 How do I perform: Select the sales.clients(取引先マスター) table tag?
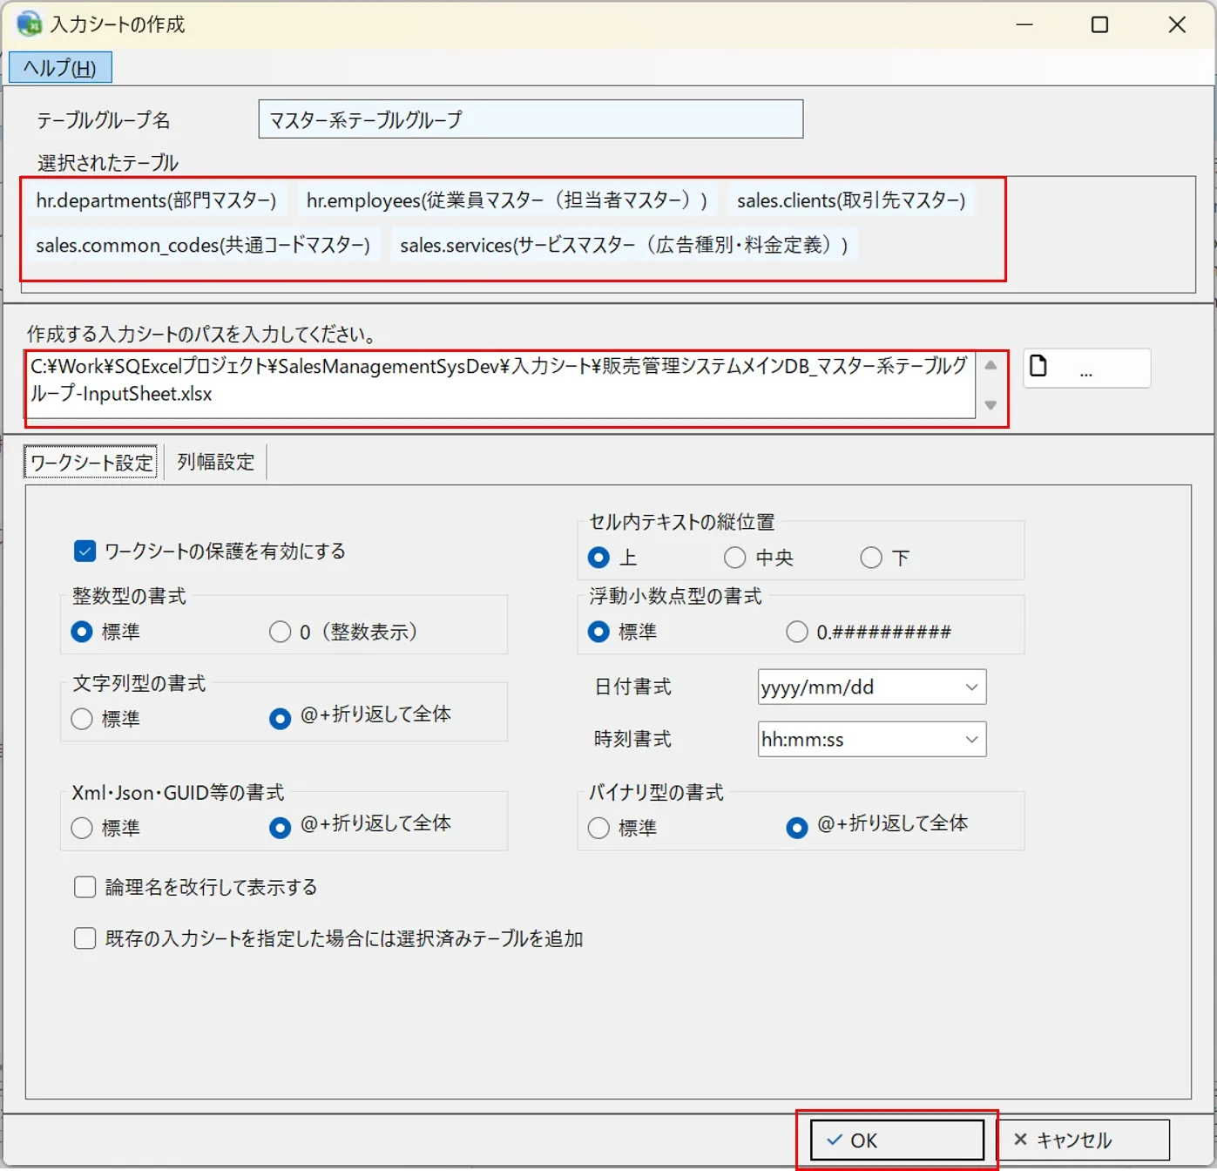click(851, 200)
